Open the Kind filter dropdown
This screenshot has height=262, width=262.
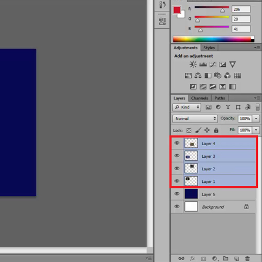pos(187,107)
